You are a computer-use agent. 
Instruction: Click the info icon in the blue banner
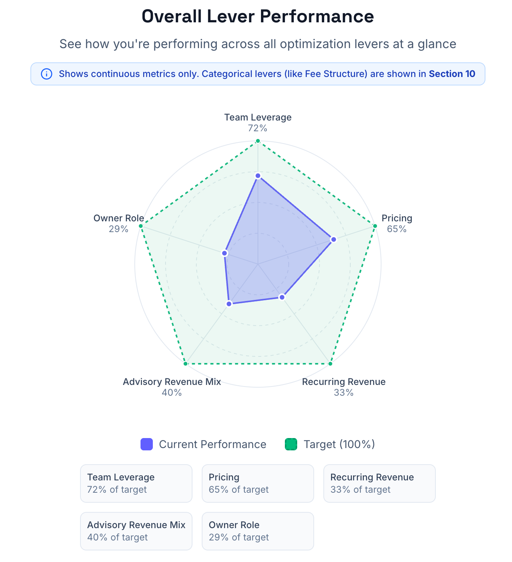coord(47,74)
